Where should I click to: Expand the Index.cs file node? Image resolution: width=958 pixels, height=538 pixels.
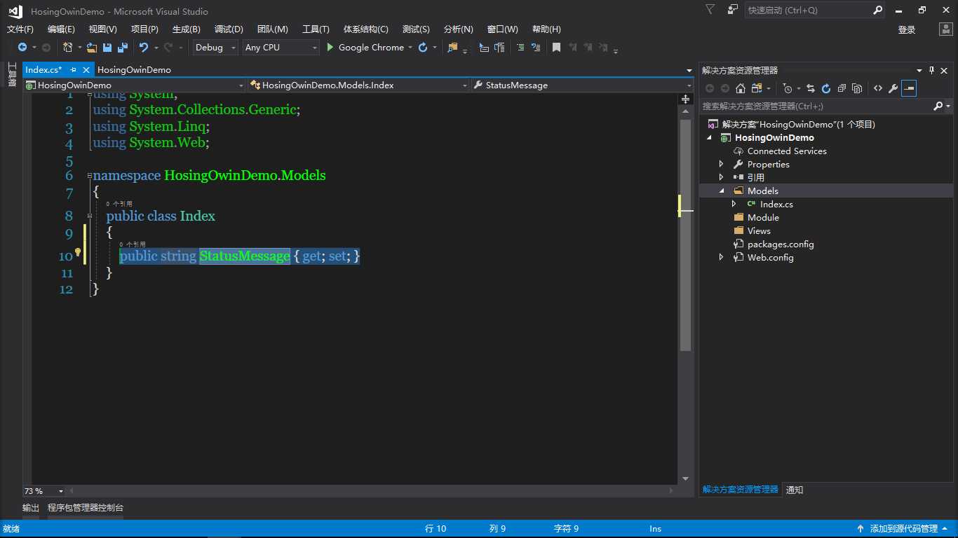click(x=734, y=205)
